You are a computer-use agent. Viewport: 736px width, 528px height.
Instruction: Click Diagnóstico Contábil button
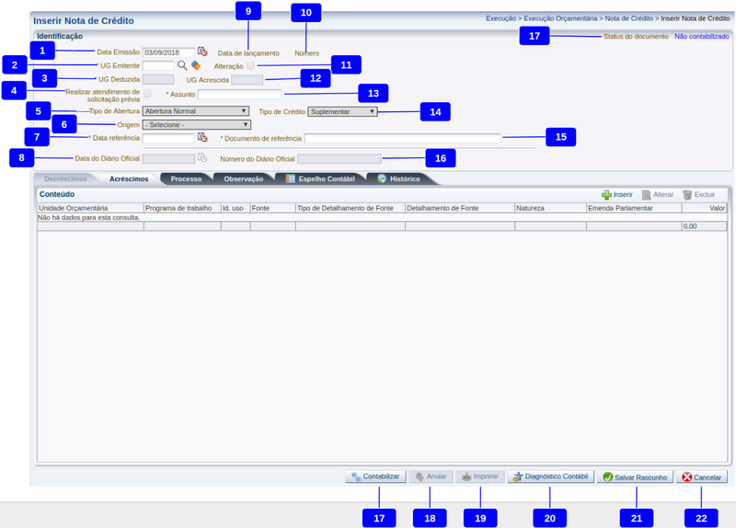point(549,477)
